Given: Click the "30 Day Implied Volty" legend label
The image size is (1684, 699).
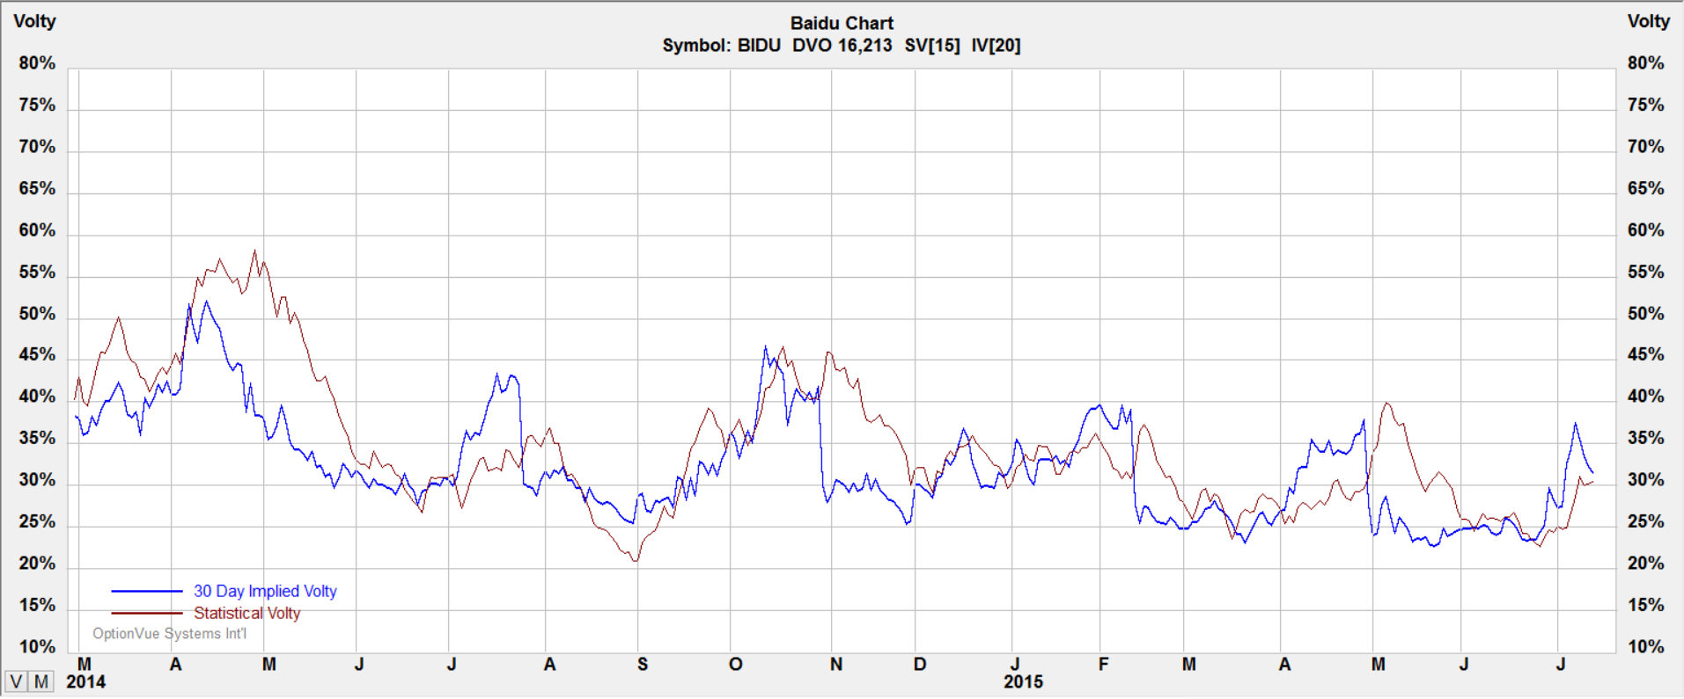Looking at the screenshot, I should click(x=265, y=592).
